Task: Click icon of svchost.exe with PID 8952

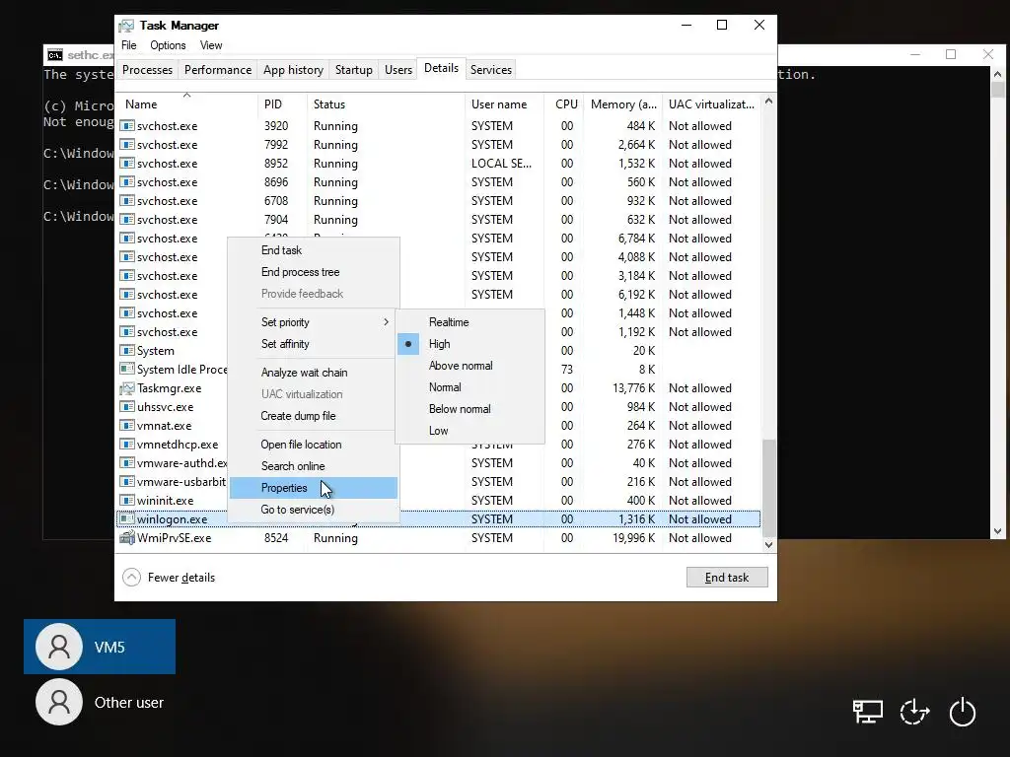Action: [127, 164]
